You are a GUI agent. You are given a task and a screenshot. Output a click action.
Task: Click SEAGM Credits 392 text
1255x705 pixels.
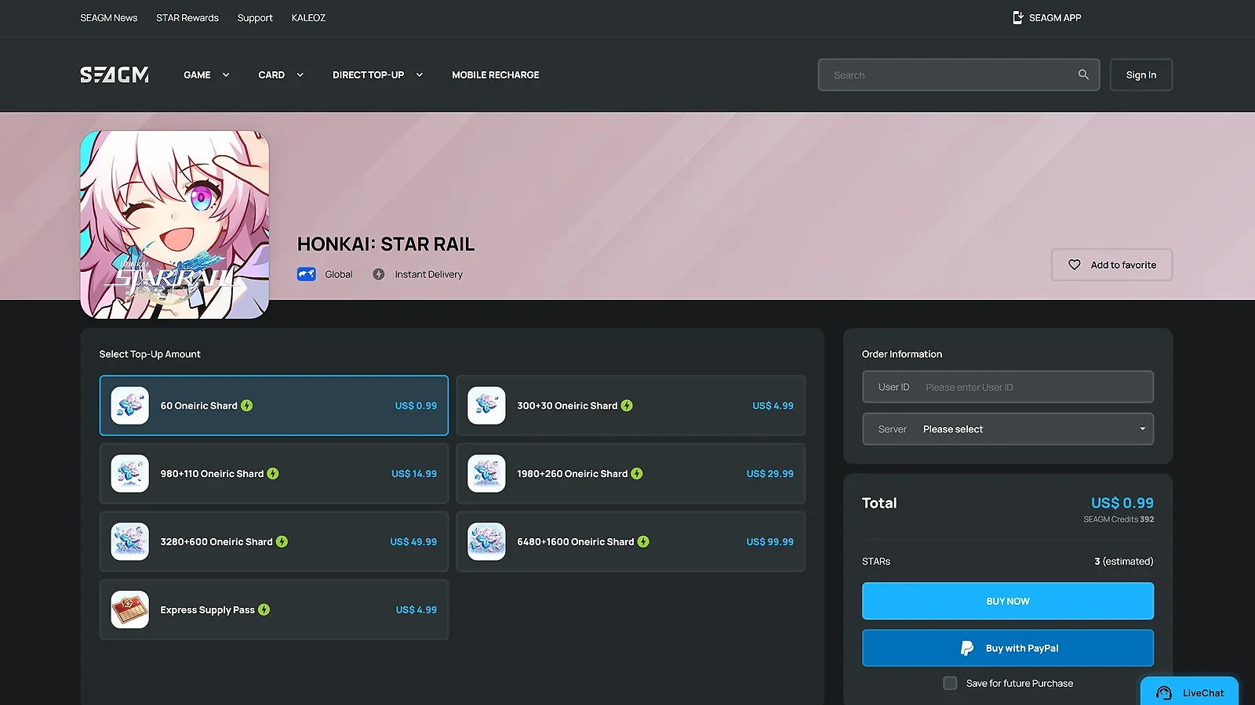[x=1119, y=519]
